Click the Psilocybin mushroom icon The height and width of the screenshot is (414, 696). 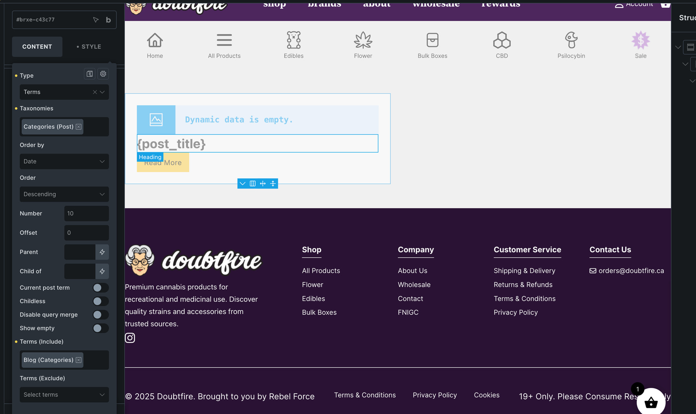571,40
